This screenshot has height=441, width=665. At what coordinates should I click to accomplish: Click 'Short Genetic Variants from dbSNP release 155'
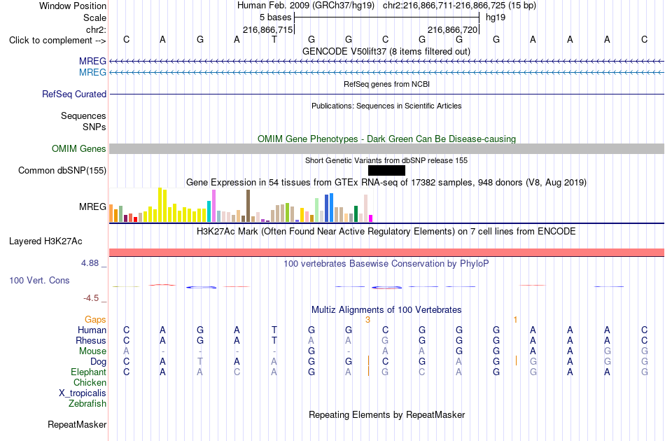[x=386, y=160]
